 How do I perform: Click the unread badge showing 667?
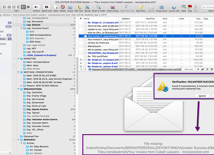tap(8, 26)
